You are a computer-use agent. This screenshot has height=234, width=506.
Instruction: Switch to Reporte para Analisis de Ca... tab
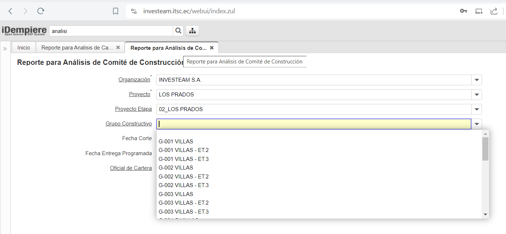[x=77, y=47]
